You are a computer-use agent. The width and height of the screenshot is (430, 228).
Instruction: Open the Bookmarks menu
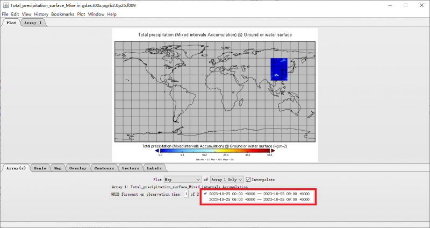click(x=62, y=14)
